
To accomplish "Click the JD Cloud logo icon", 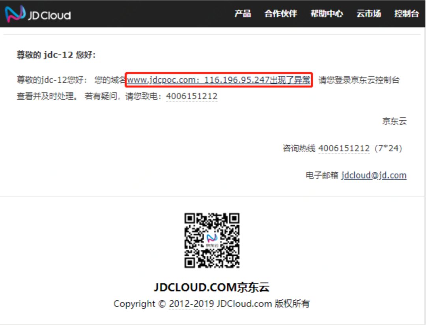I will pyautogui.click(x=15, y=13).
